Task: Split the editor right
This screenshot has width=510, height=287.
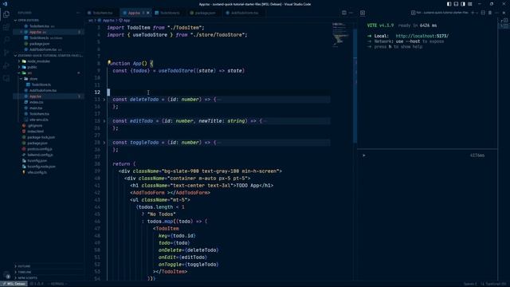Action: tap(343, 13)
